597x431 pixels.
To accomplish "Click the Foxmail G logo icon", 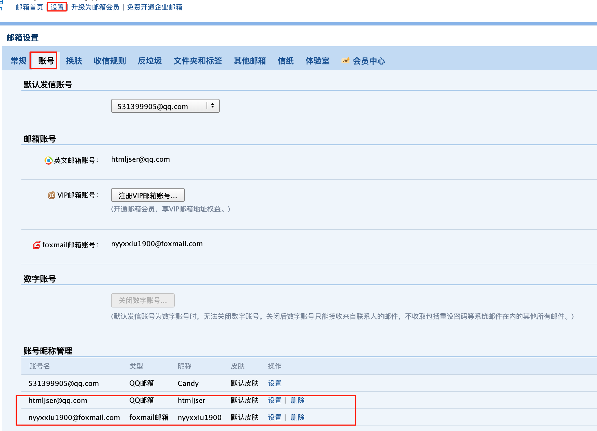I will (x=36, y=245).
